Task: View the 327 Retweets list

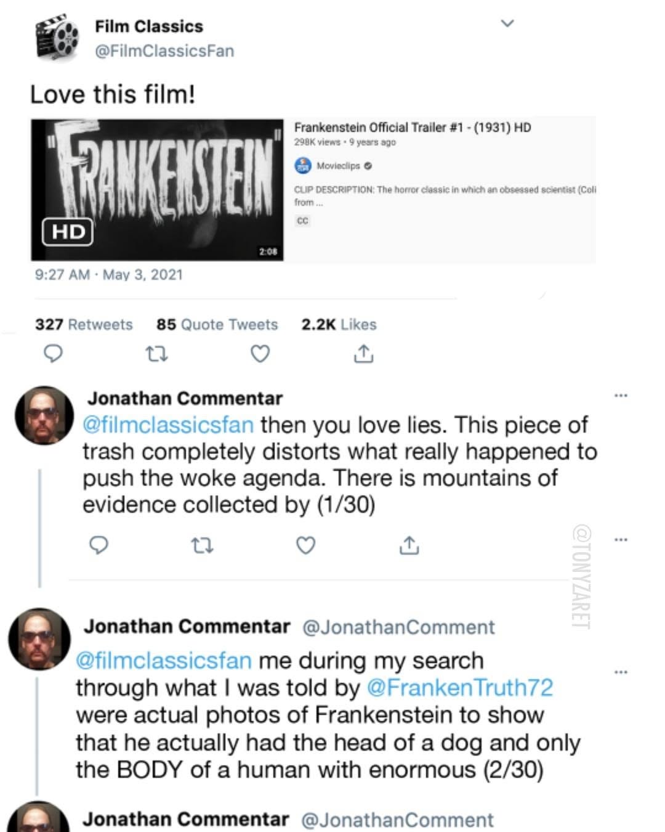Action: (x=84, y=324)
